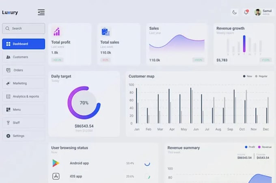Click the Jun new customers bar
The image size is (276, 183).
191,106
